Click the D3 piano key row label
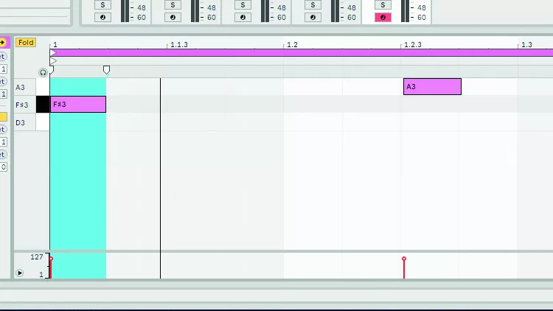 tap(21, 122)
